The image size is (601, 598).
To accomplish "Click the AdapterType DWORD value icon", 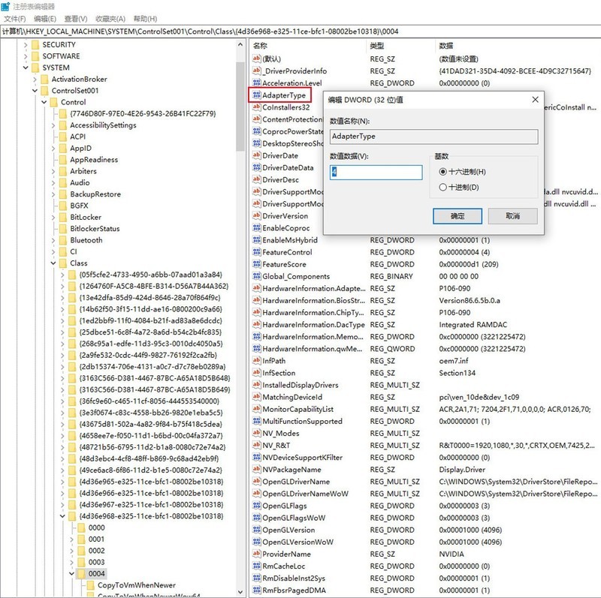I will coord(255,95).
